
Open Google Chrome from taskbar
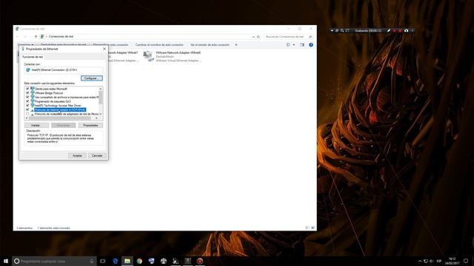pyautogui.click(x=139, y=261)
